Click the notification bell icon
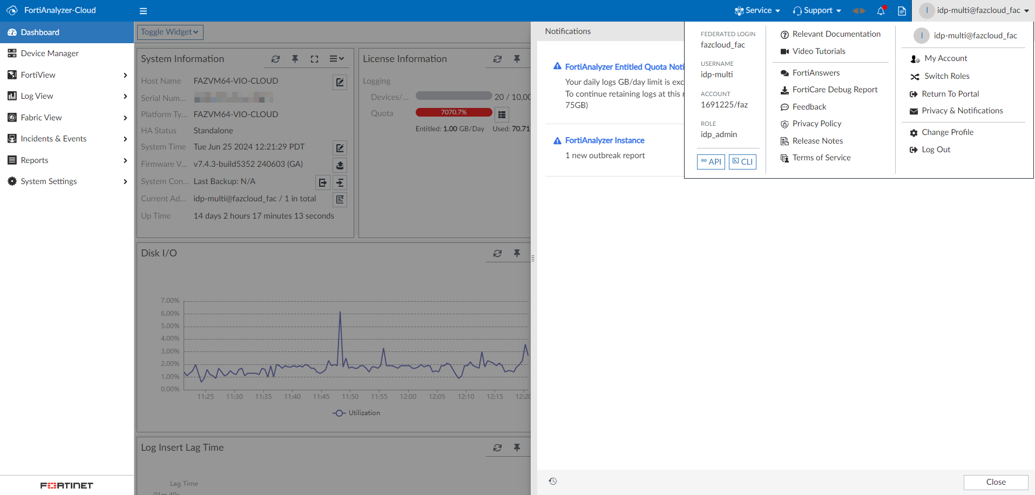Image resolution: width=1035 pixels, height=495 pixels. pyautogui.click(x=881, y=11)
